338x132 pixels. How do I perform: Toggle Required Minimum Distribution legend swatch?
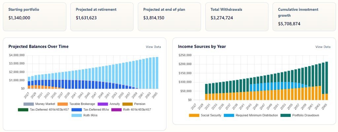tap(229, 115)
